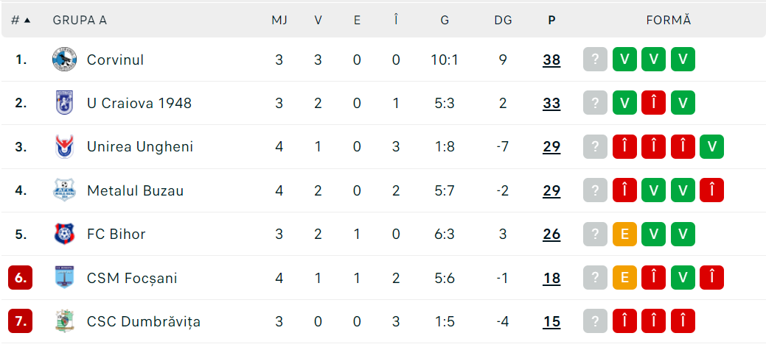
Task: Sort the table by P points column
Action: click(551, 20)
